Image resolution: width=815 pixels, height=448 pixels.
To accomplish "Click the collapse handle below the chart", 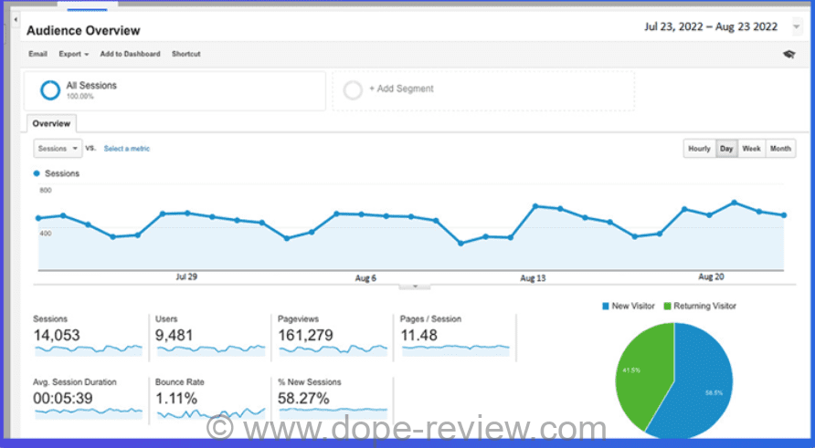I will (x=415, y=286).
